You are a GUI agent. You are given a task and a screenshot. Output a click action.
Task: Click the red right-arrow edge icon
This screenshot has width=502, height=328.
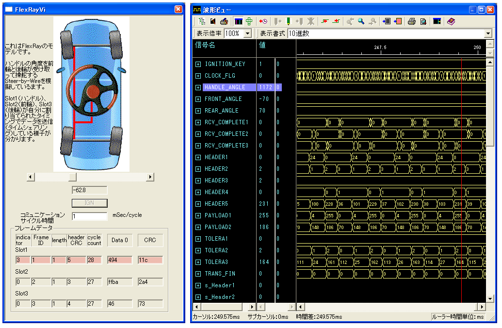336,21
